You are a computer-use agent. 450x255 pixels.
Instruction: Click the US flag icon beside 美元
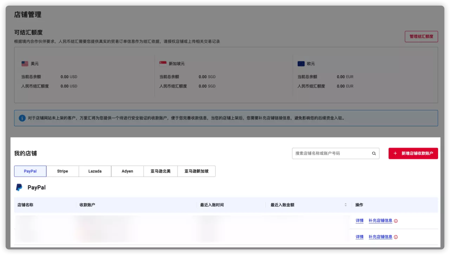pyautogui.click(x=24, y=63)
